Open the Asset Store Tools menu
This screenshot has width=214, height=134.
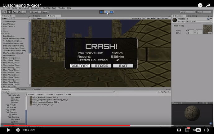click(49, 8)
